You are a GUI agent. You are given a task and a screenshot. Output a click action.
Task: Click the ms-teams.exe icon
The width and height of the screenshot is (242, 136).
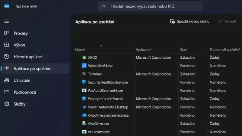click(84, 132)
